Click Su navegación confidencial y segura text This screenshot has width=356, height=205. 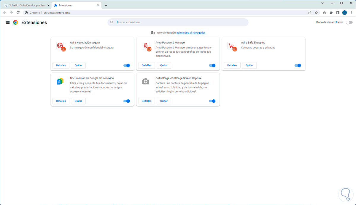[92, 48]
